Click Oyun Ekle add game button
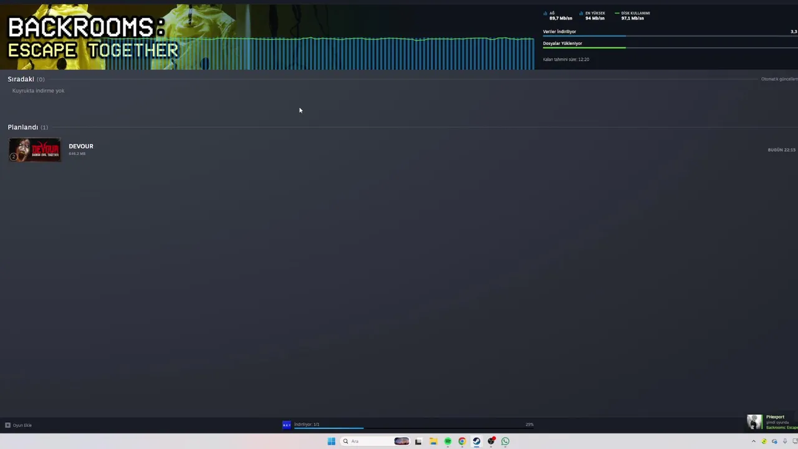This screenshot has width=798, height=449. pos(18,425)
